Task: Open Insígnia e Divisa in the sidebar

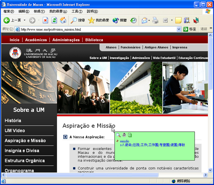Action: click(x=22, y=150)
